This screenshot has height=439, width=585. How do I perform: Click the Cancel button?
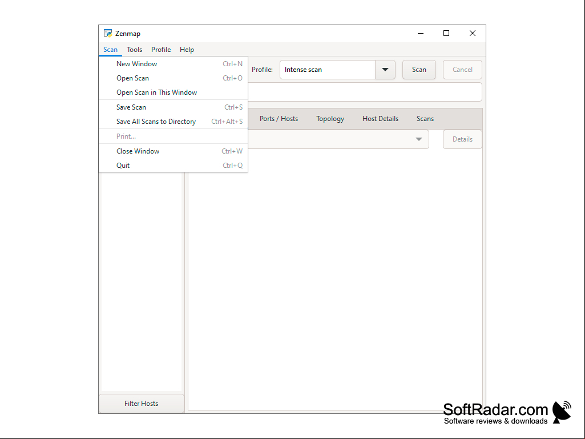click(462, 70)
